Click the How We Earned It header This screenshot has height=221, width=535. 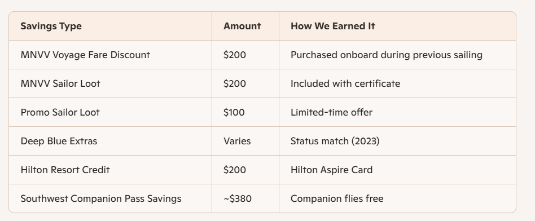(x=332, y=26)
